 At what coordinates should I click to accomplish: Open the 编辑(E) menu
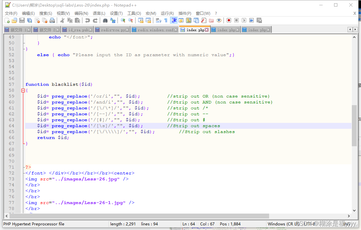point(28,13)
